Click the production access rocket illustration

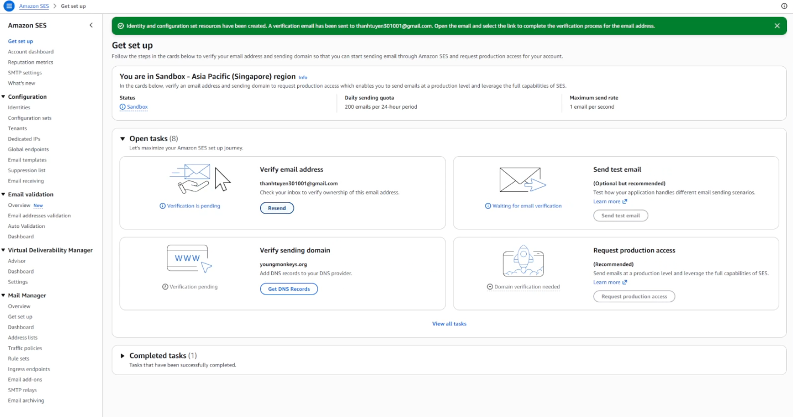[524, 261]
